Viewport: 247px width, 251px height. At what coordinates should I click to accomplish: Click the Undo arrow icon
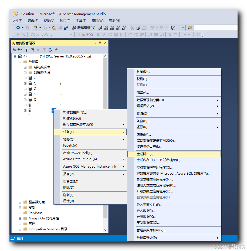tap(152, 28)
